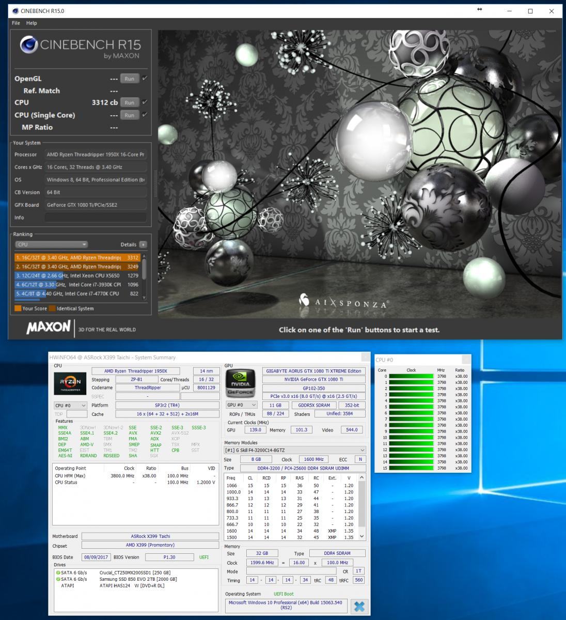Select ranking entry 1 with score 3312
Viewport: 566px width, 620px height.
pyautogui.click(x=77, y=257)
